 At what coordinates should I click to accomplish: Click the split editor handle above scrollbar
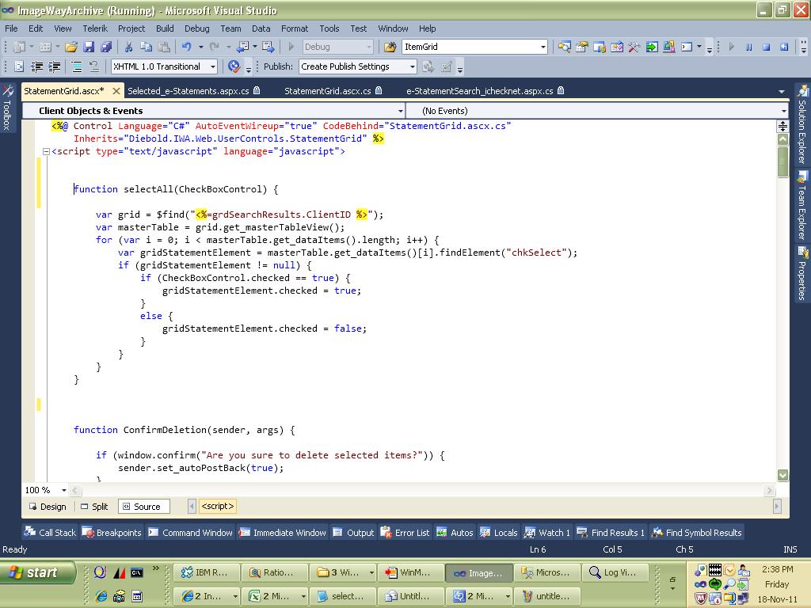coord(783,126)
